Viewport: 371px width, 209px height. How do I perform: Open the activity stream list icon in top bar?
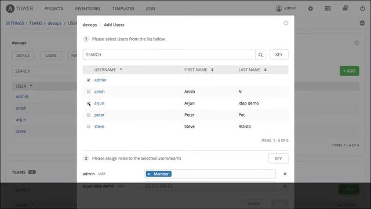[328, 9]
